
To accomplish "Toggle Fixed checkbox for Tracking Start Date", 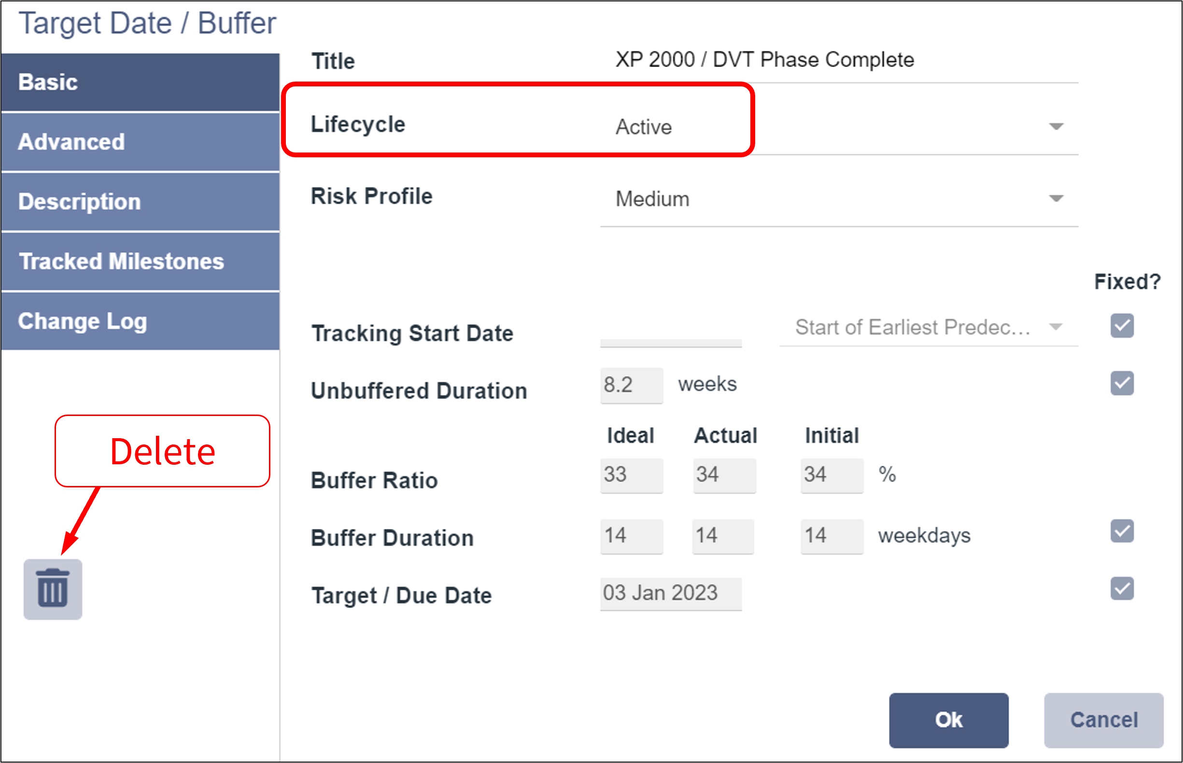I will [1122, 325].
